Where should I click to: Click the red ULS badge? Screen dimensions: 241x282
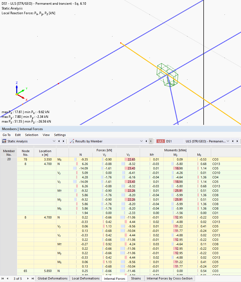tap(161, 141)
